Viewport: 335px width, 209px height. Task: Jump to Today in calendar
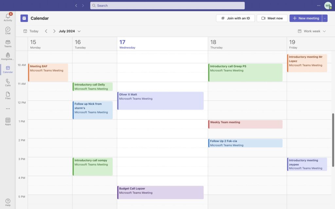click(31, 31)
